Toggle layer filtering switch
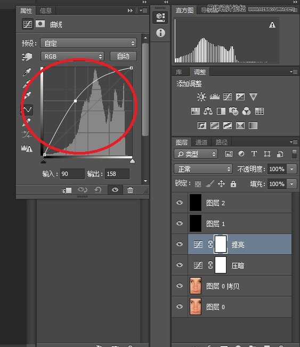Screen dimensions: 300x347 [294, 154]
